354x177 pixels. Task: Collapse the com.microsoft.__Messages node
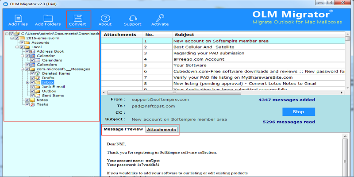tap(23, 69)
